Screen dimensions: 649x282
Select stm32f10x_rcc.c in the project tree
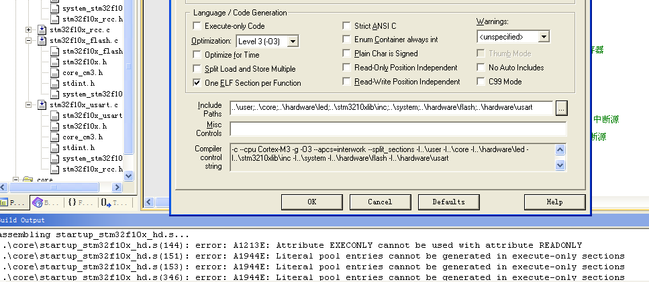point(80,30)
